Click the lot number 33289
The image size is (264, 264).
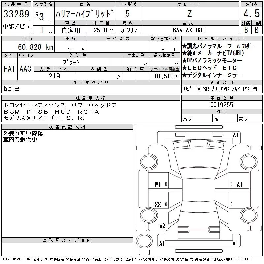point(16,14)
